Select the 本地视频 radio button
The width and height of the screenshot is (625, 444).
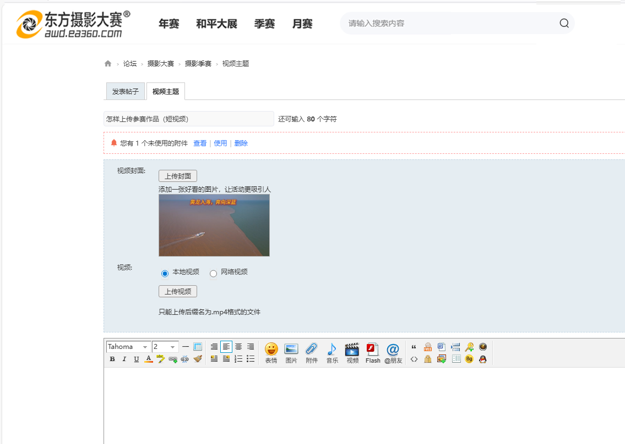pos(165,273)
